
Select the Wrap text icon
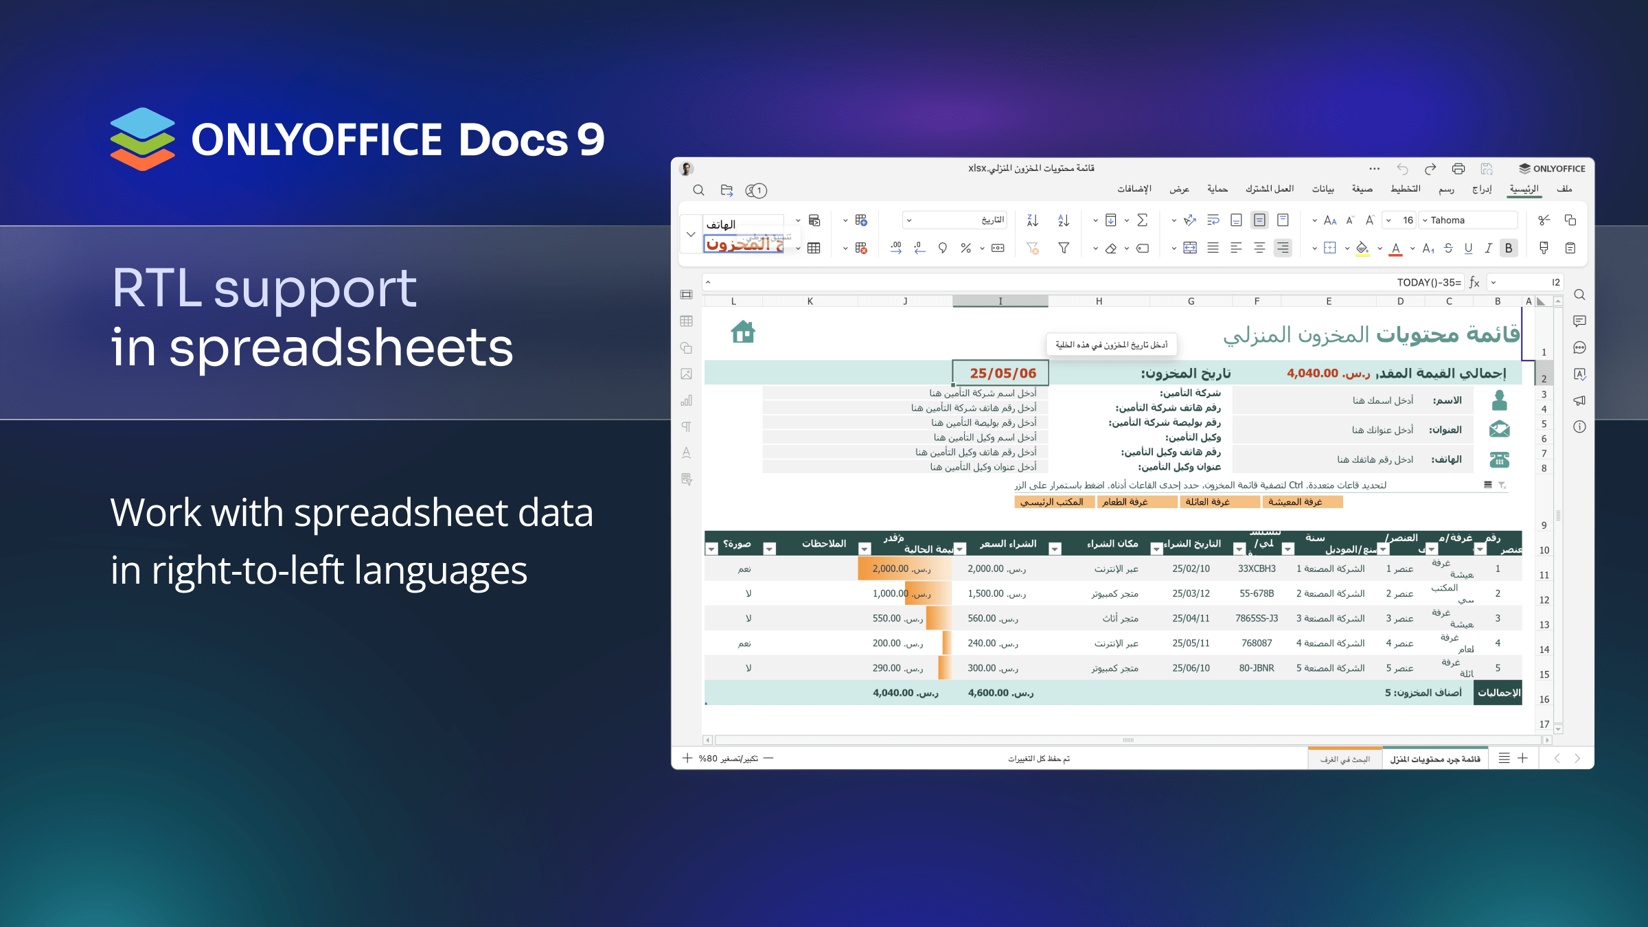[x=1213, y=220]
